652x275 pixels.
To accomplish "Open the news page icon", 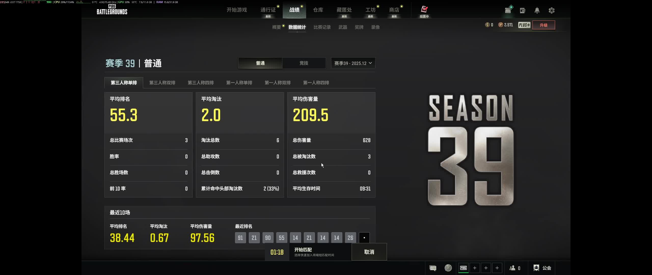I will click(522, 10).
